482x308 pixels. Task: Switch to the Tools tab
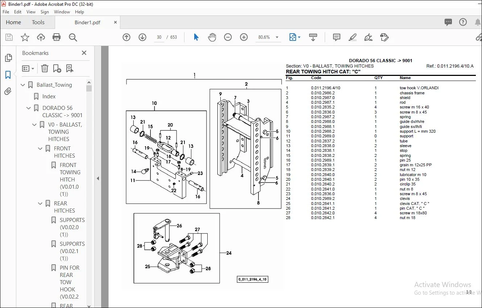point(38,22)
